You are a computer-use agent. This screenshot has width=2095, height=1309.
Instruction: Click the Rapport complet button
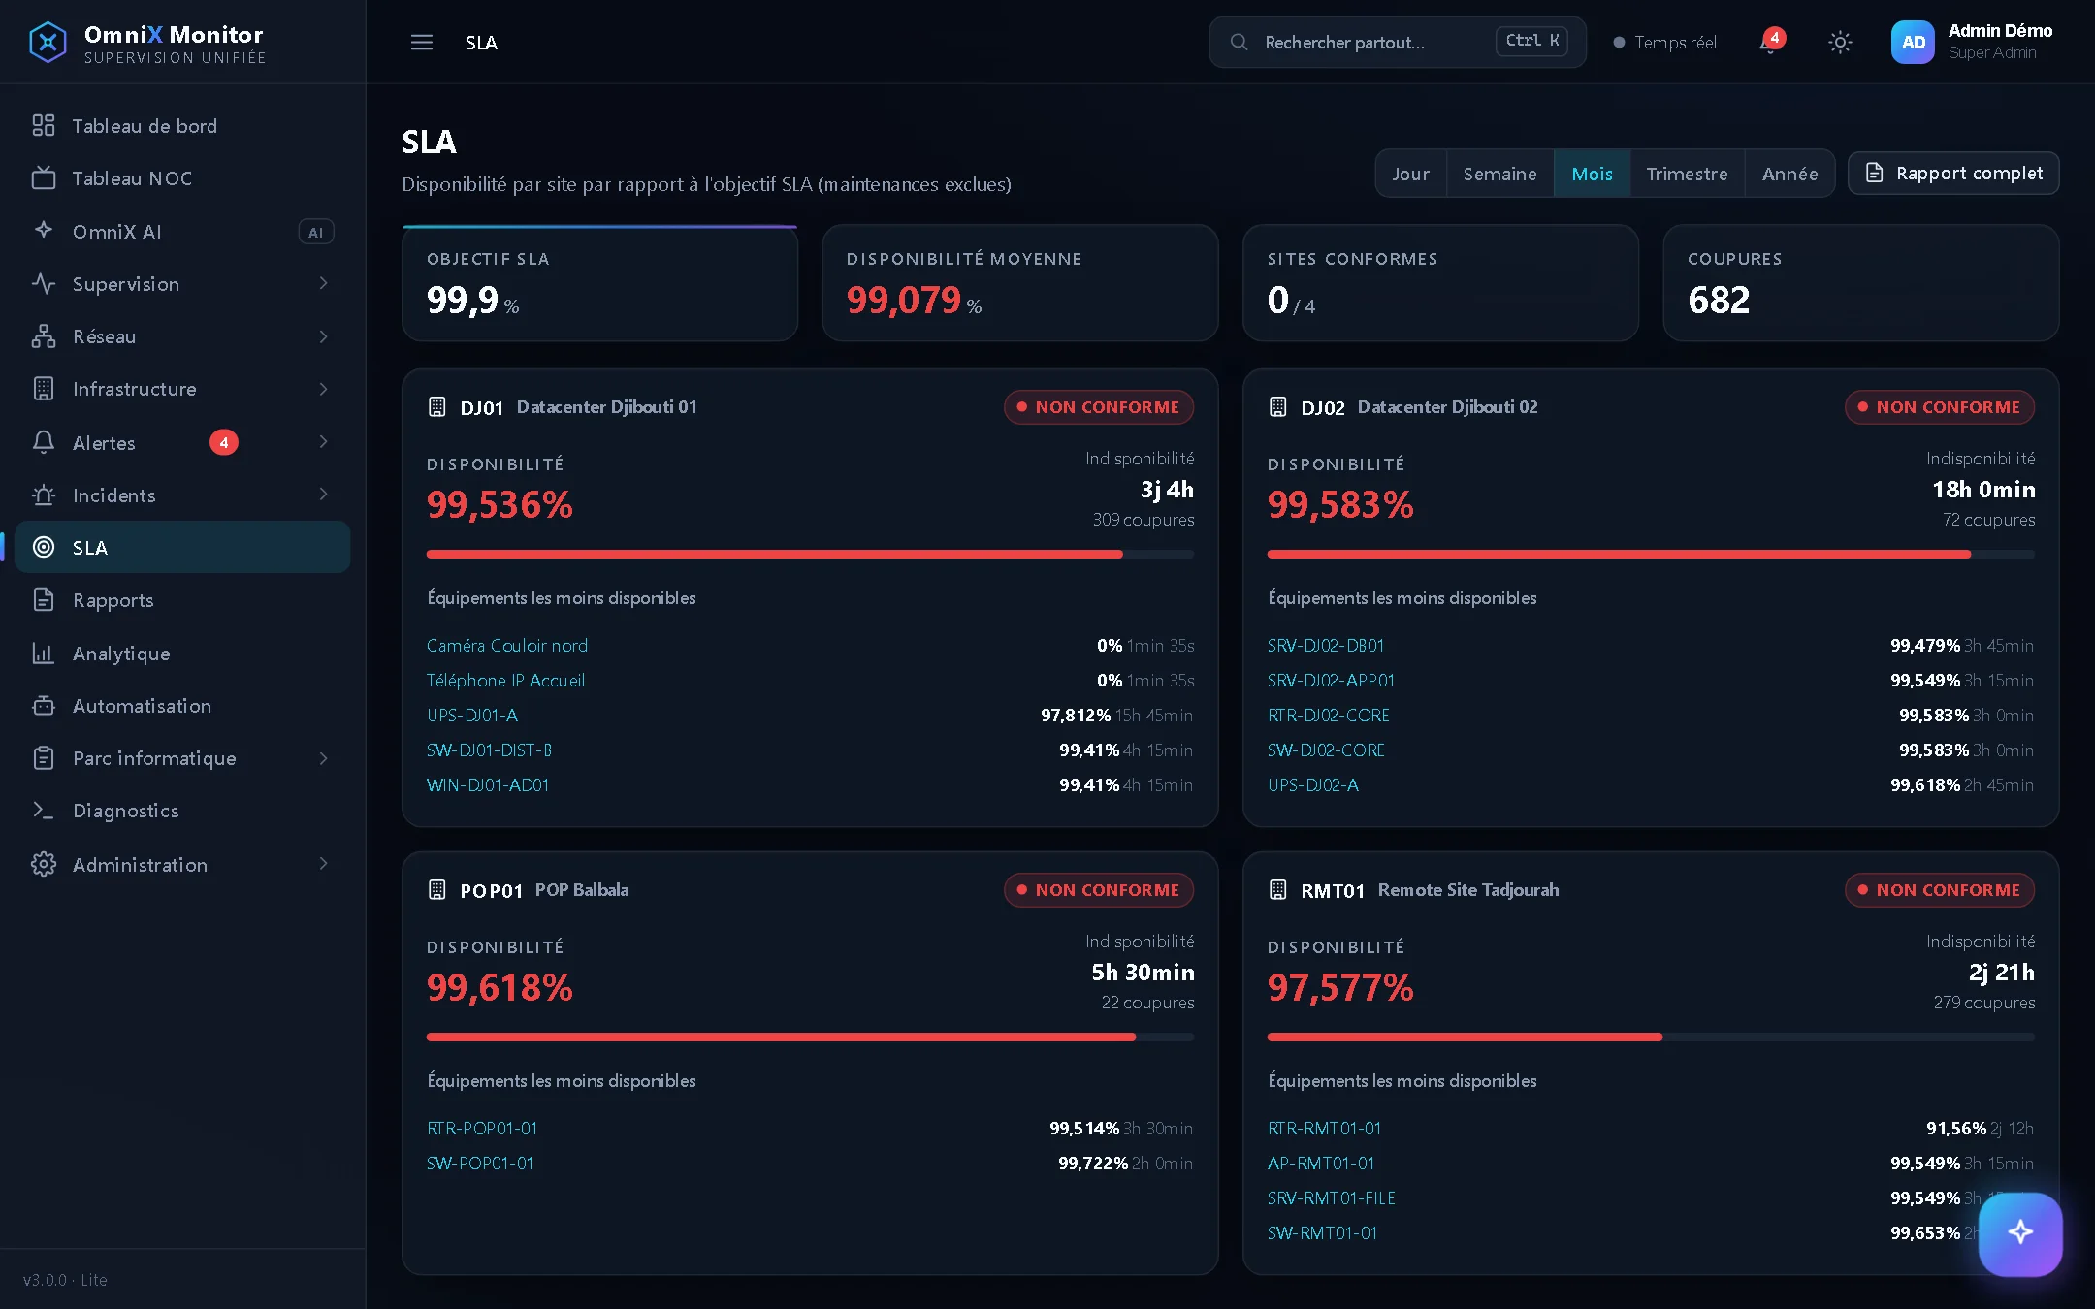pos(1953,174)
